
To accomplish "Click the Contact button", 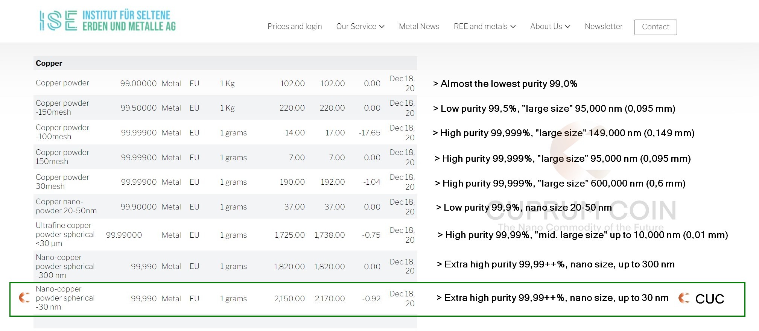I will (655, 27).
